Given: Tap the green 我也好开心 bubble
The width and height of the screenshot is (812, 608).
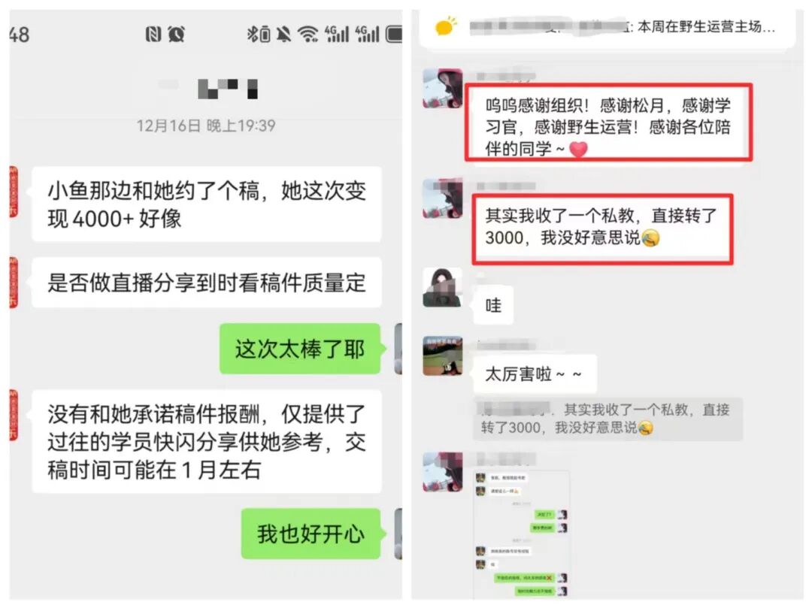Looking at the screenshot, I should tap(311, 534).
